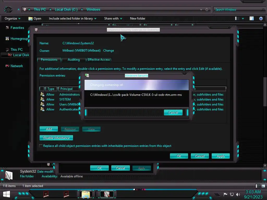Click the Windows Start button

point(7,194)
